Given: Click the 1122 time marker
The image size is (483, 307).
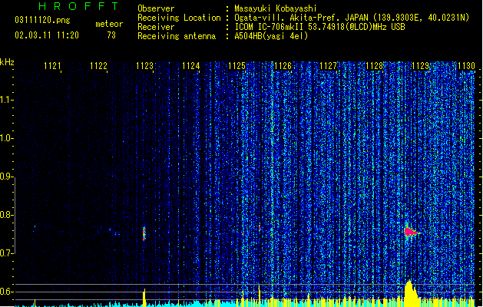Looking at the screenshot, I should coord(98,66).
